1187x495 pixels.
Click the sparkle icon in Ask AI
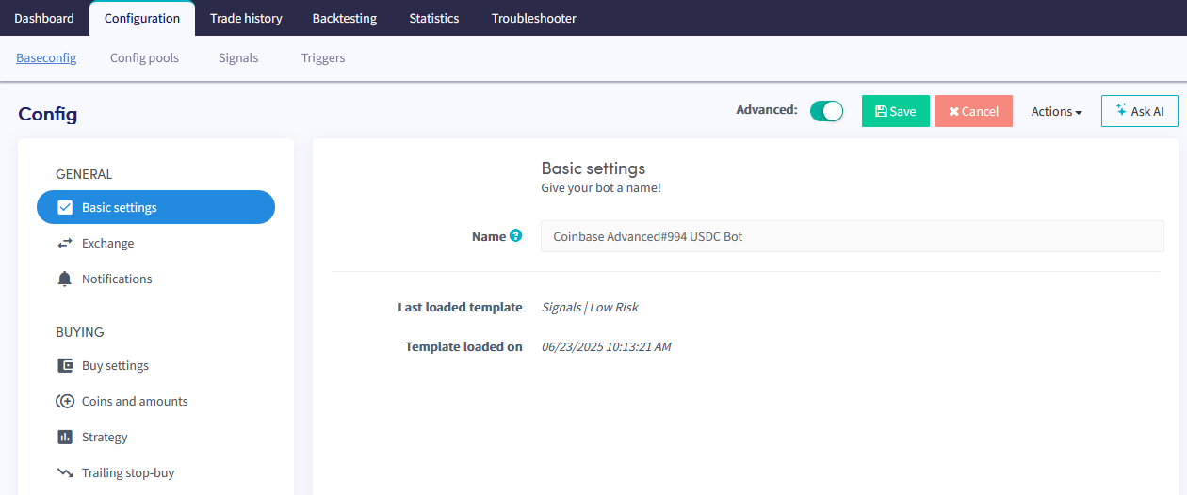pos(1121,110)
